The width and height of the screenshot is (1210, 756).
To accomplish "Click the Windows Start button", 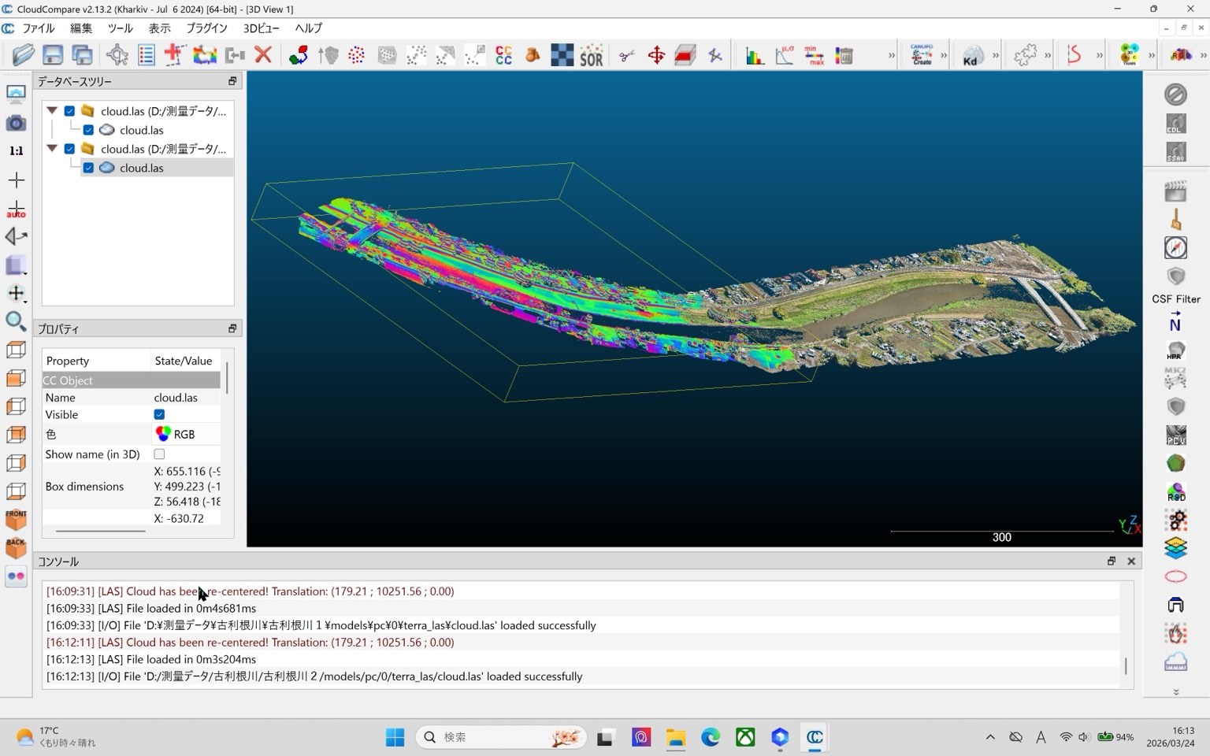I will 395,737.
